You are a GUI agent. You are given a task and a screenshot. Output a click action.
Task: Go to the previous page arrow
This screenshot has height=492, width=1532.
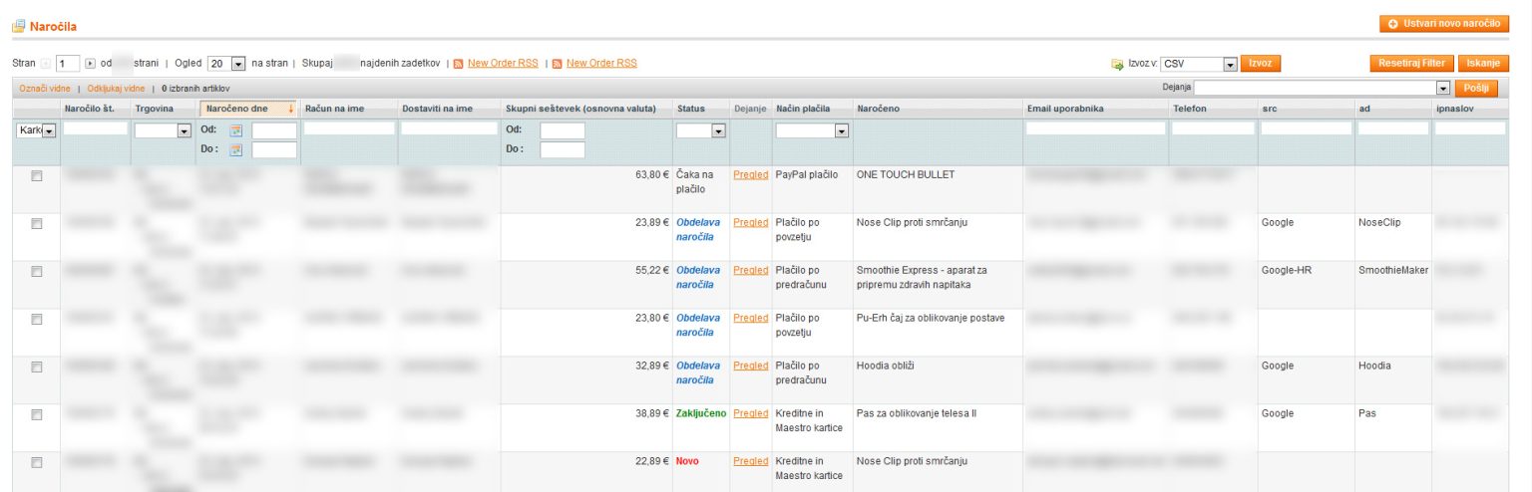[x=46, y=64]
